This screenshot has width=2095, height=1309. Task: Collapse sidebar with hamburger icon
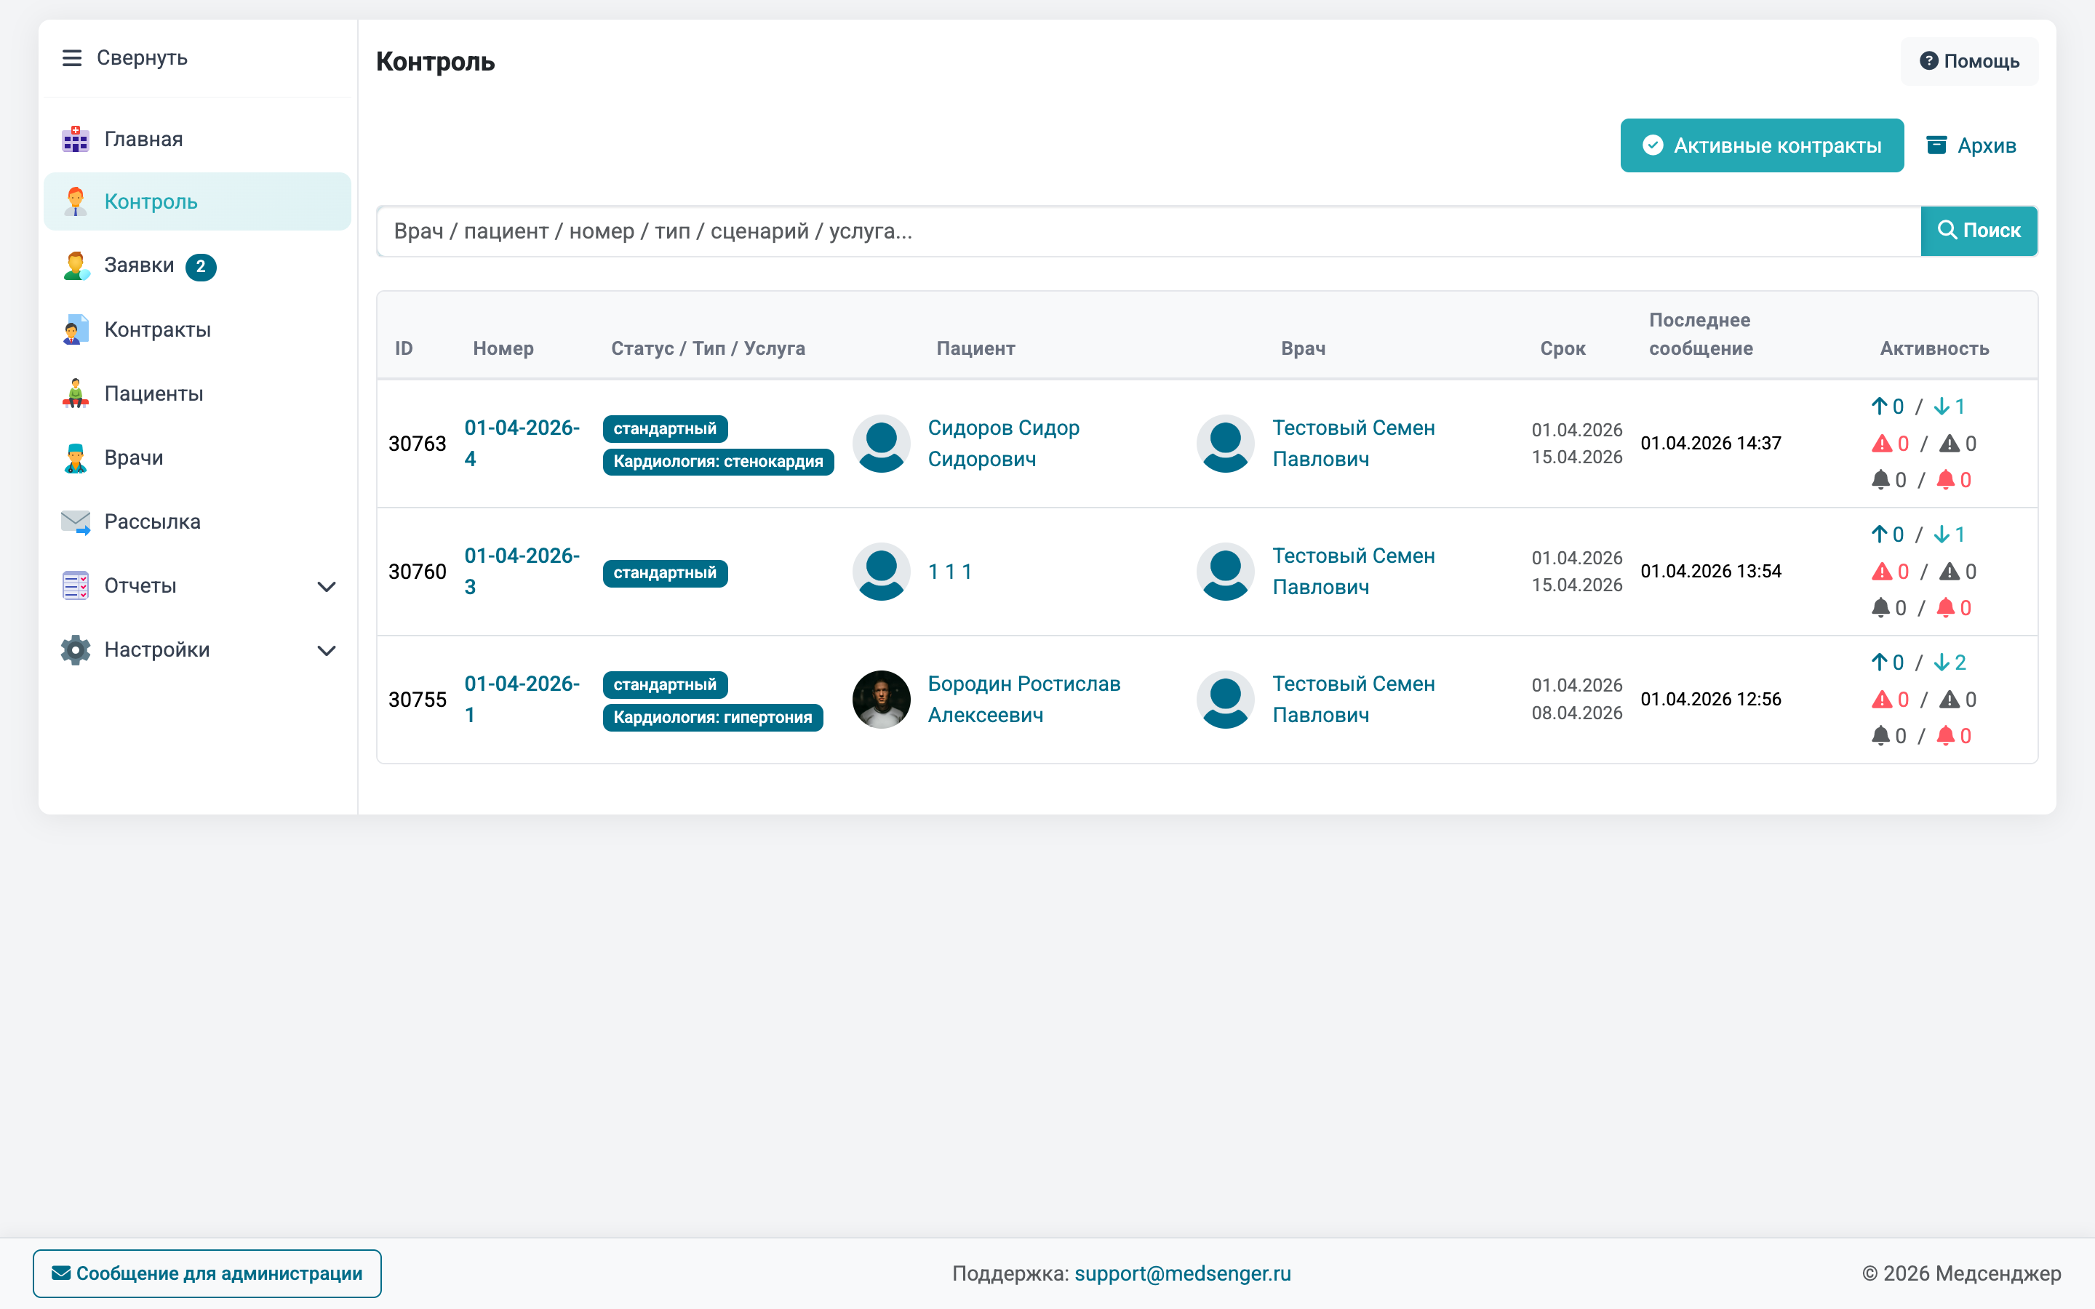coord(72,58)
